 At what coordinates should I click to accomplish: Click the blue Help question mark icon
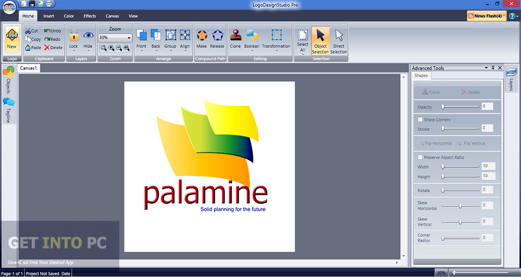click(x=512, y=16)
